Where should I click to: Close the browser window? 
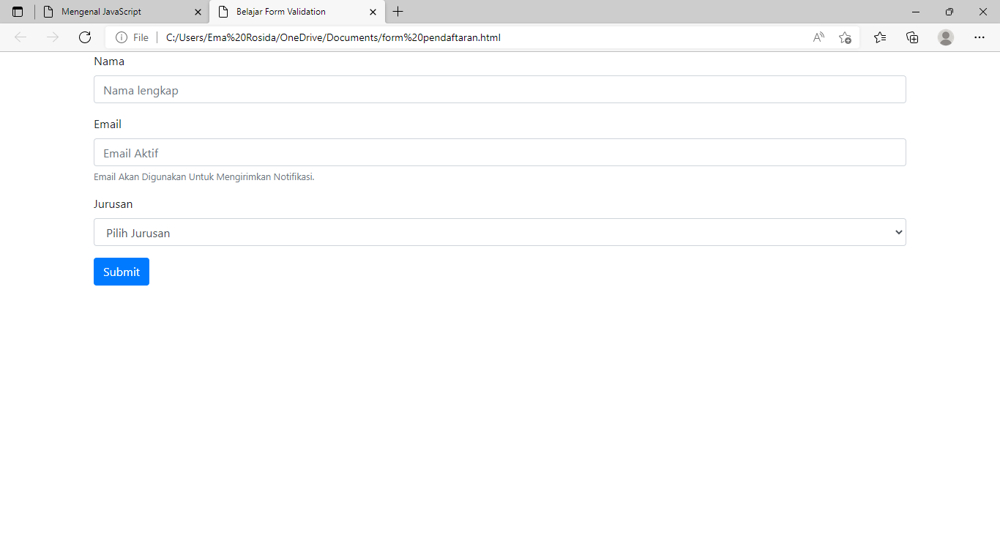tap(983, 12)
